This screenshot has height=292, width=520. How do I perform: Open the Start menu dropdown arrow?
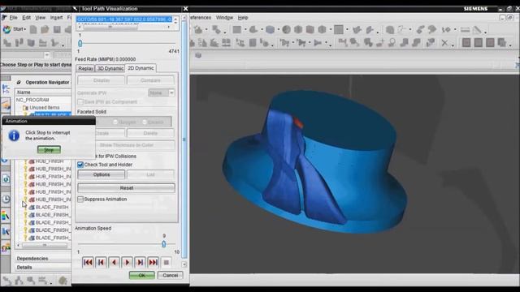pyautogui.click(x=25, y=29)
